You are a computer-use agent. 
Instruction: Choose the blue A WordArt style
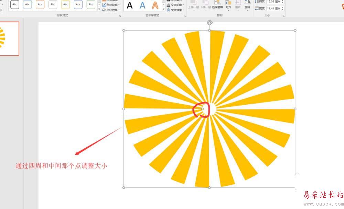pyautogui.click(x=142, y=5)
